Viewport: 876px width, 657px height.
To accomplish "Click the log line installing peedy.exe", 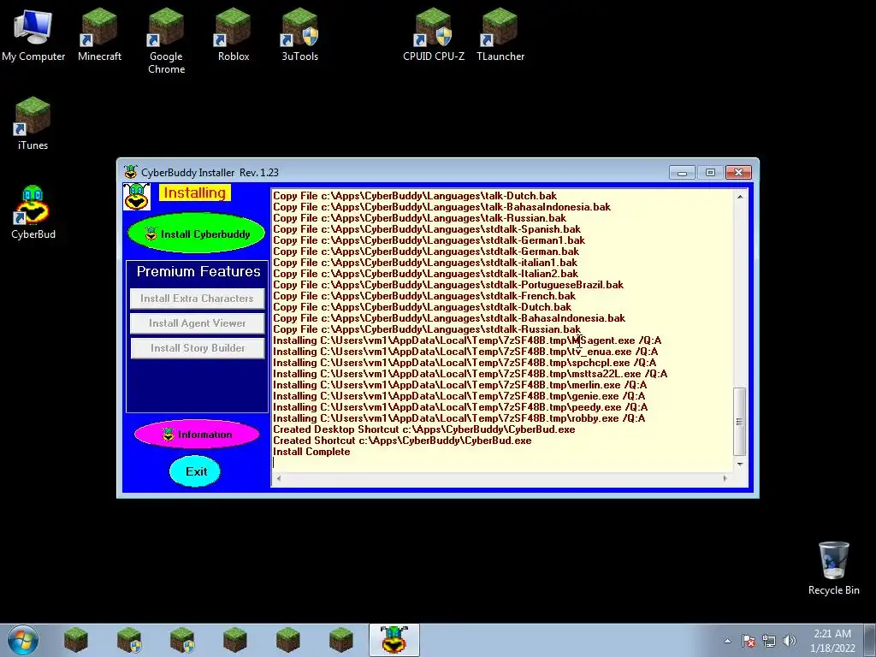I will 459,407.
